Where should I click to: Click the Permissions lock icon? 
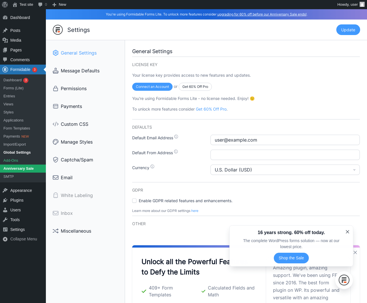pos(56,88)
